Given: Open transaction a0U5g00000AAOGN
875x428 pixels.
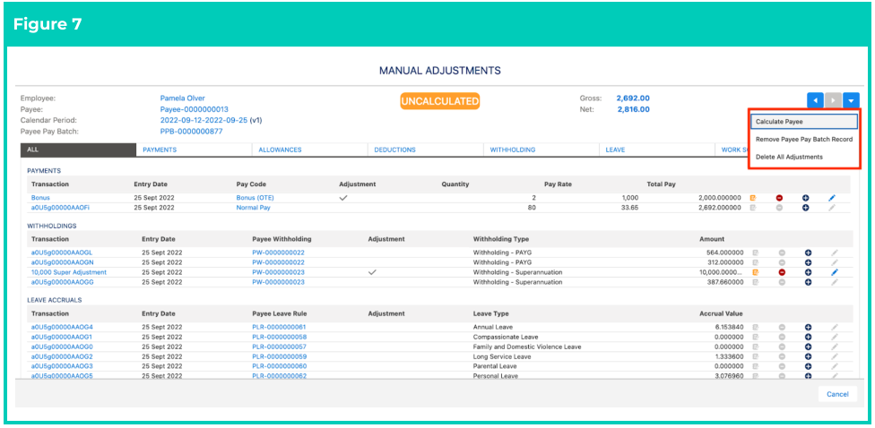Looking at the screenshot, I should (62, 262).
